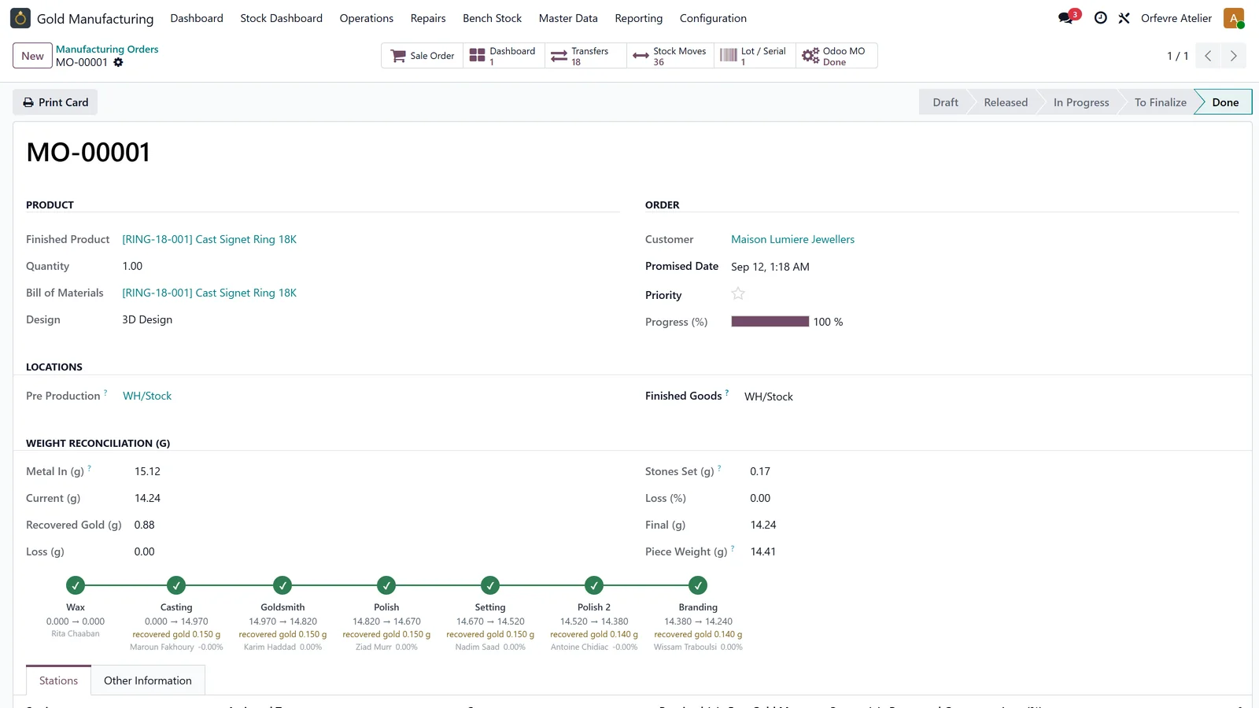This screenshot has width=1259, height=708.
Task: Click the Wax station checkmark
Action: click(x=76, y=585)
